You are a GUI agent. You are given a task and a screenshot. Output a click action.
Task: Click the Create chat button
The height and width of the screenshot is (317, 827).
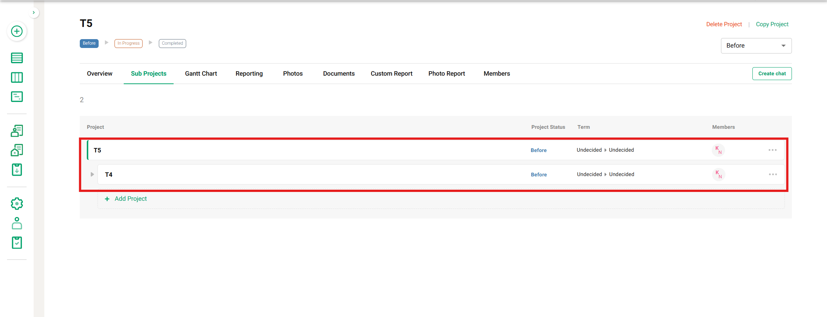click(772, 74)
